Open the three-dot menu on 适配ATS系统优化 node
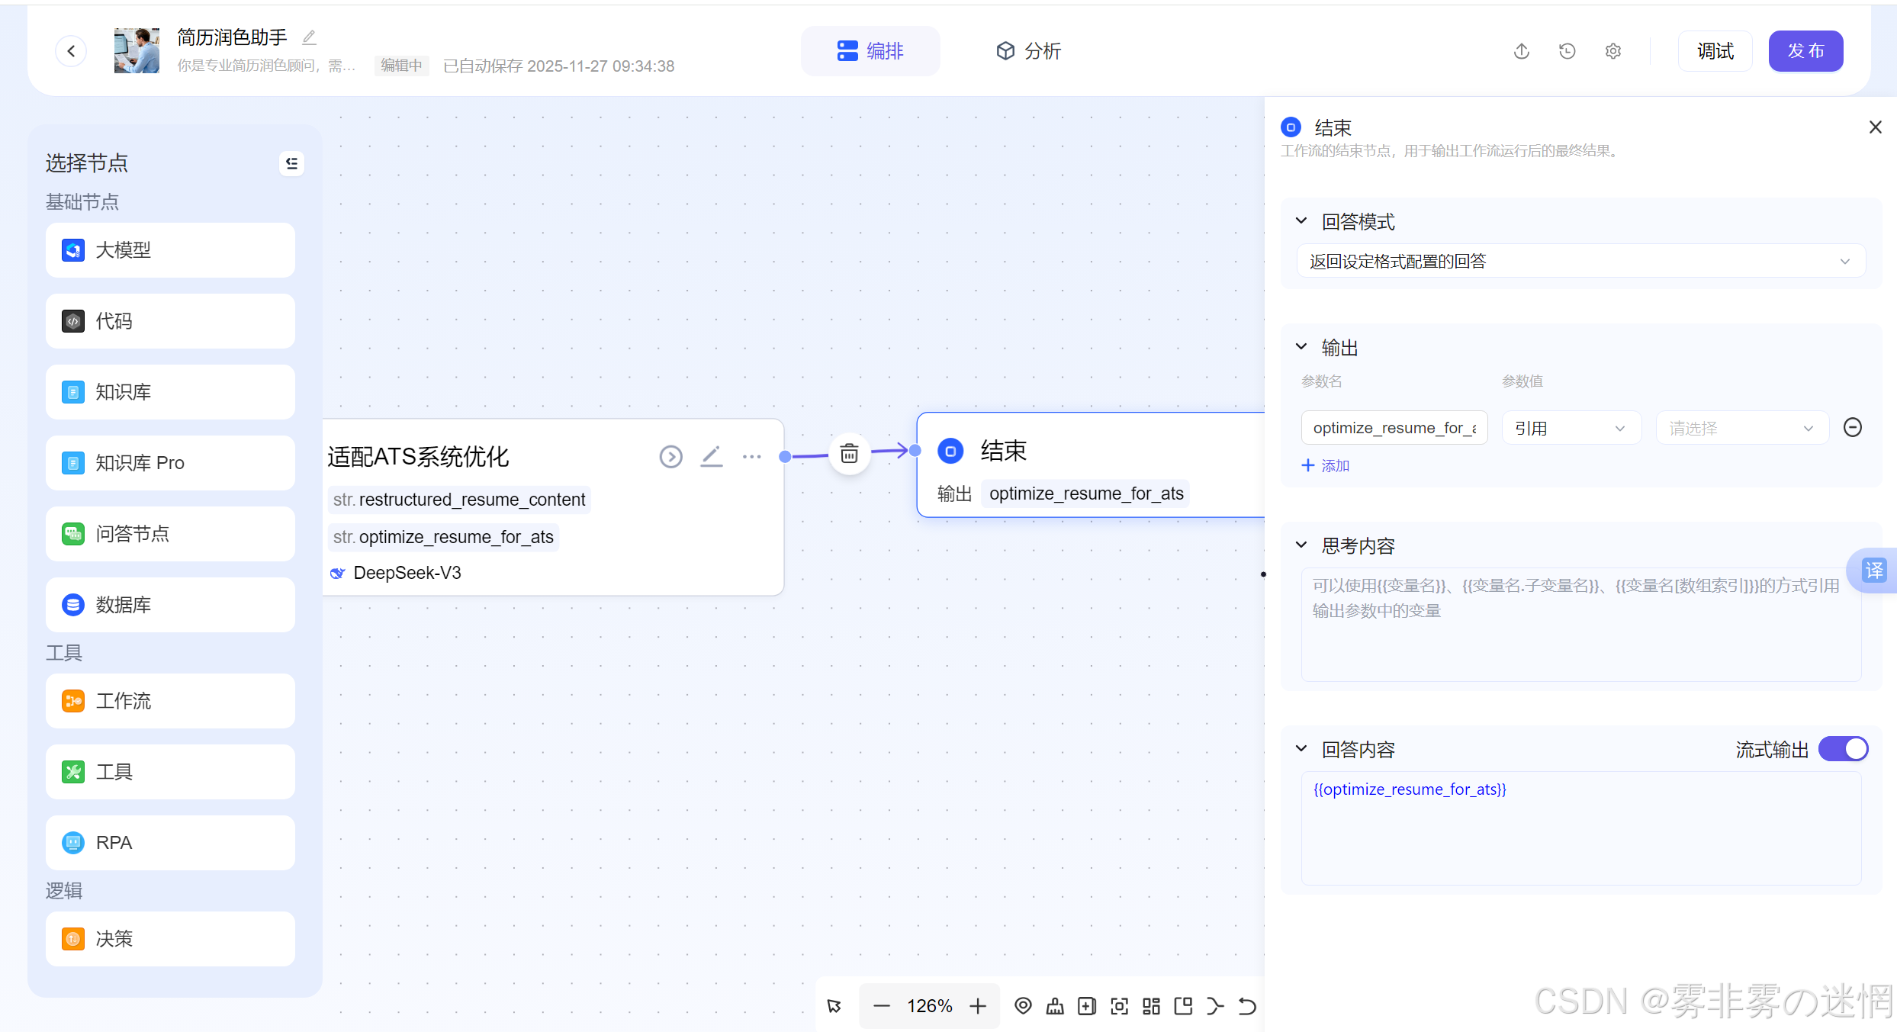This screenshot has height=1032, width=1897. point(751,457)
